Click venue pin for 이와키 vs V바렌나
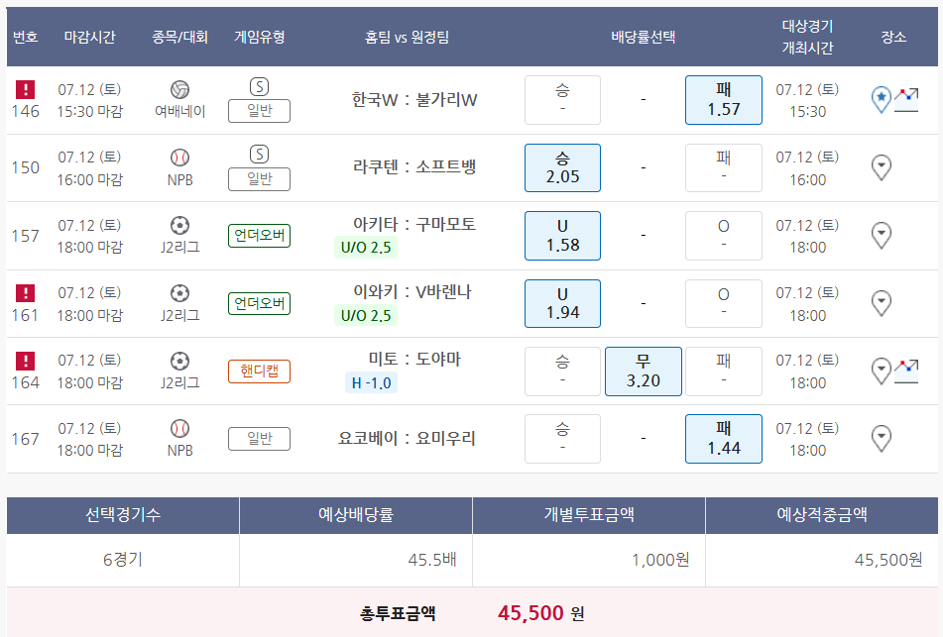943x637 pixels. 881,302
